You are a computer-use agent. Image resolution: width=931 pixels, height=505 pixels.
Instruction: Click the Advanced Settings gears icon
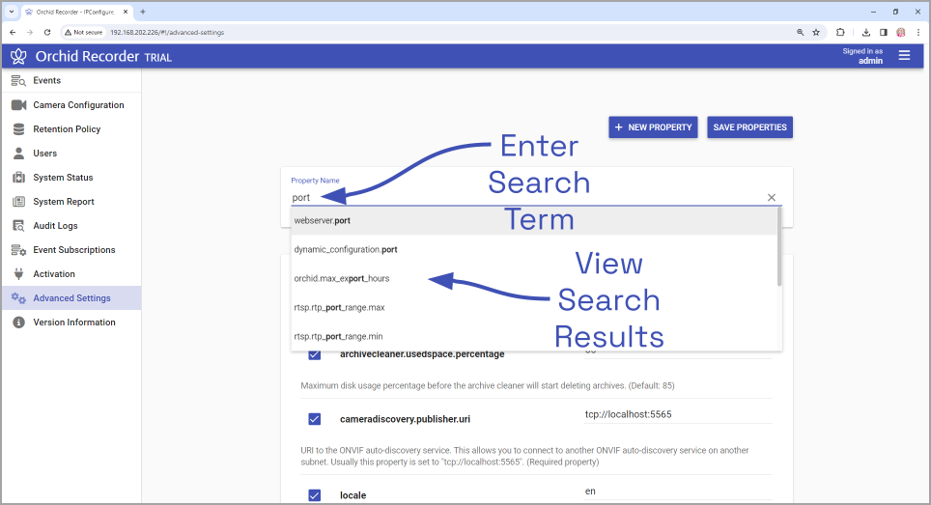click(18, 298)
